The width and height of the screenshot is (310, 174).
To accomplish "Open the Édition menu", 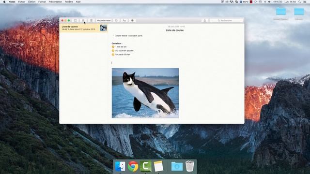I will [31, 2].
